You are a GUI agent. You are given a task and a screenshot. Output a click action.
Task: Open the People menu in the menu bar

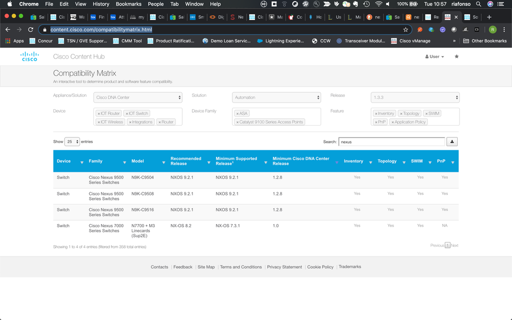coord(155,4)
